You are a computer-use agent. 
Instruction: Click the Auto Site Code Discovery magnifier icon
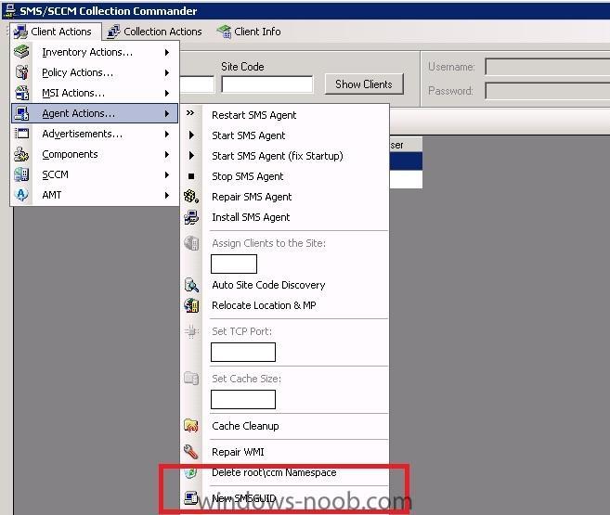pyautogui.click(x=191, y=285)
